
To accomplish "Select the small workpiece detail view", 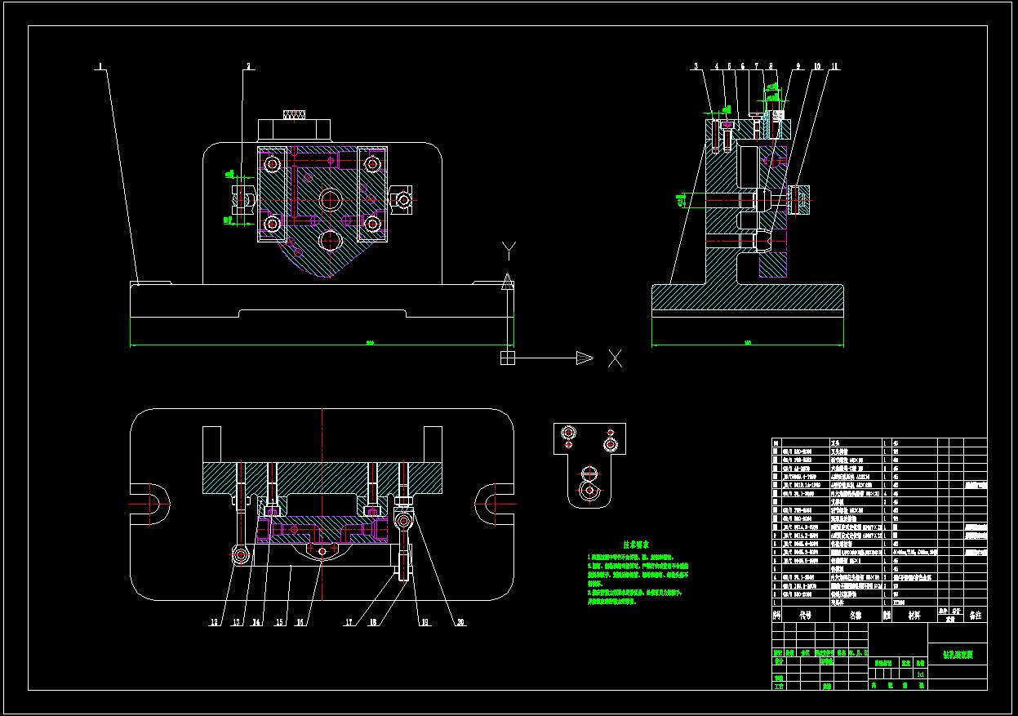I will tap(589, 466).
